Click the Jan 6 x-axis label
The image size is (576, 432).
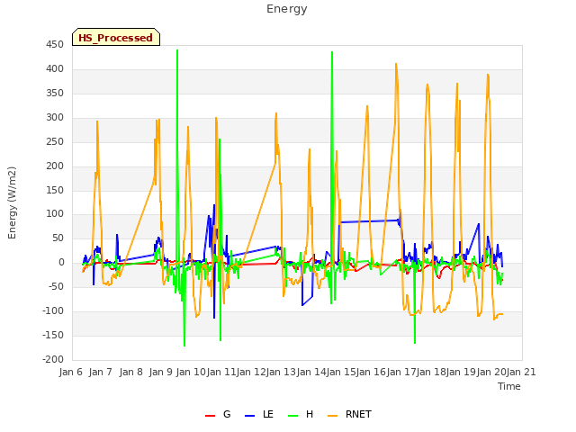[x=70, y=372]
